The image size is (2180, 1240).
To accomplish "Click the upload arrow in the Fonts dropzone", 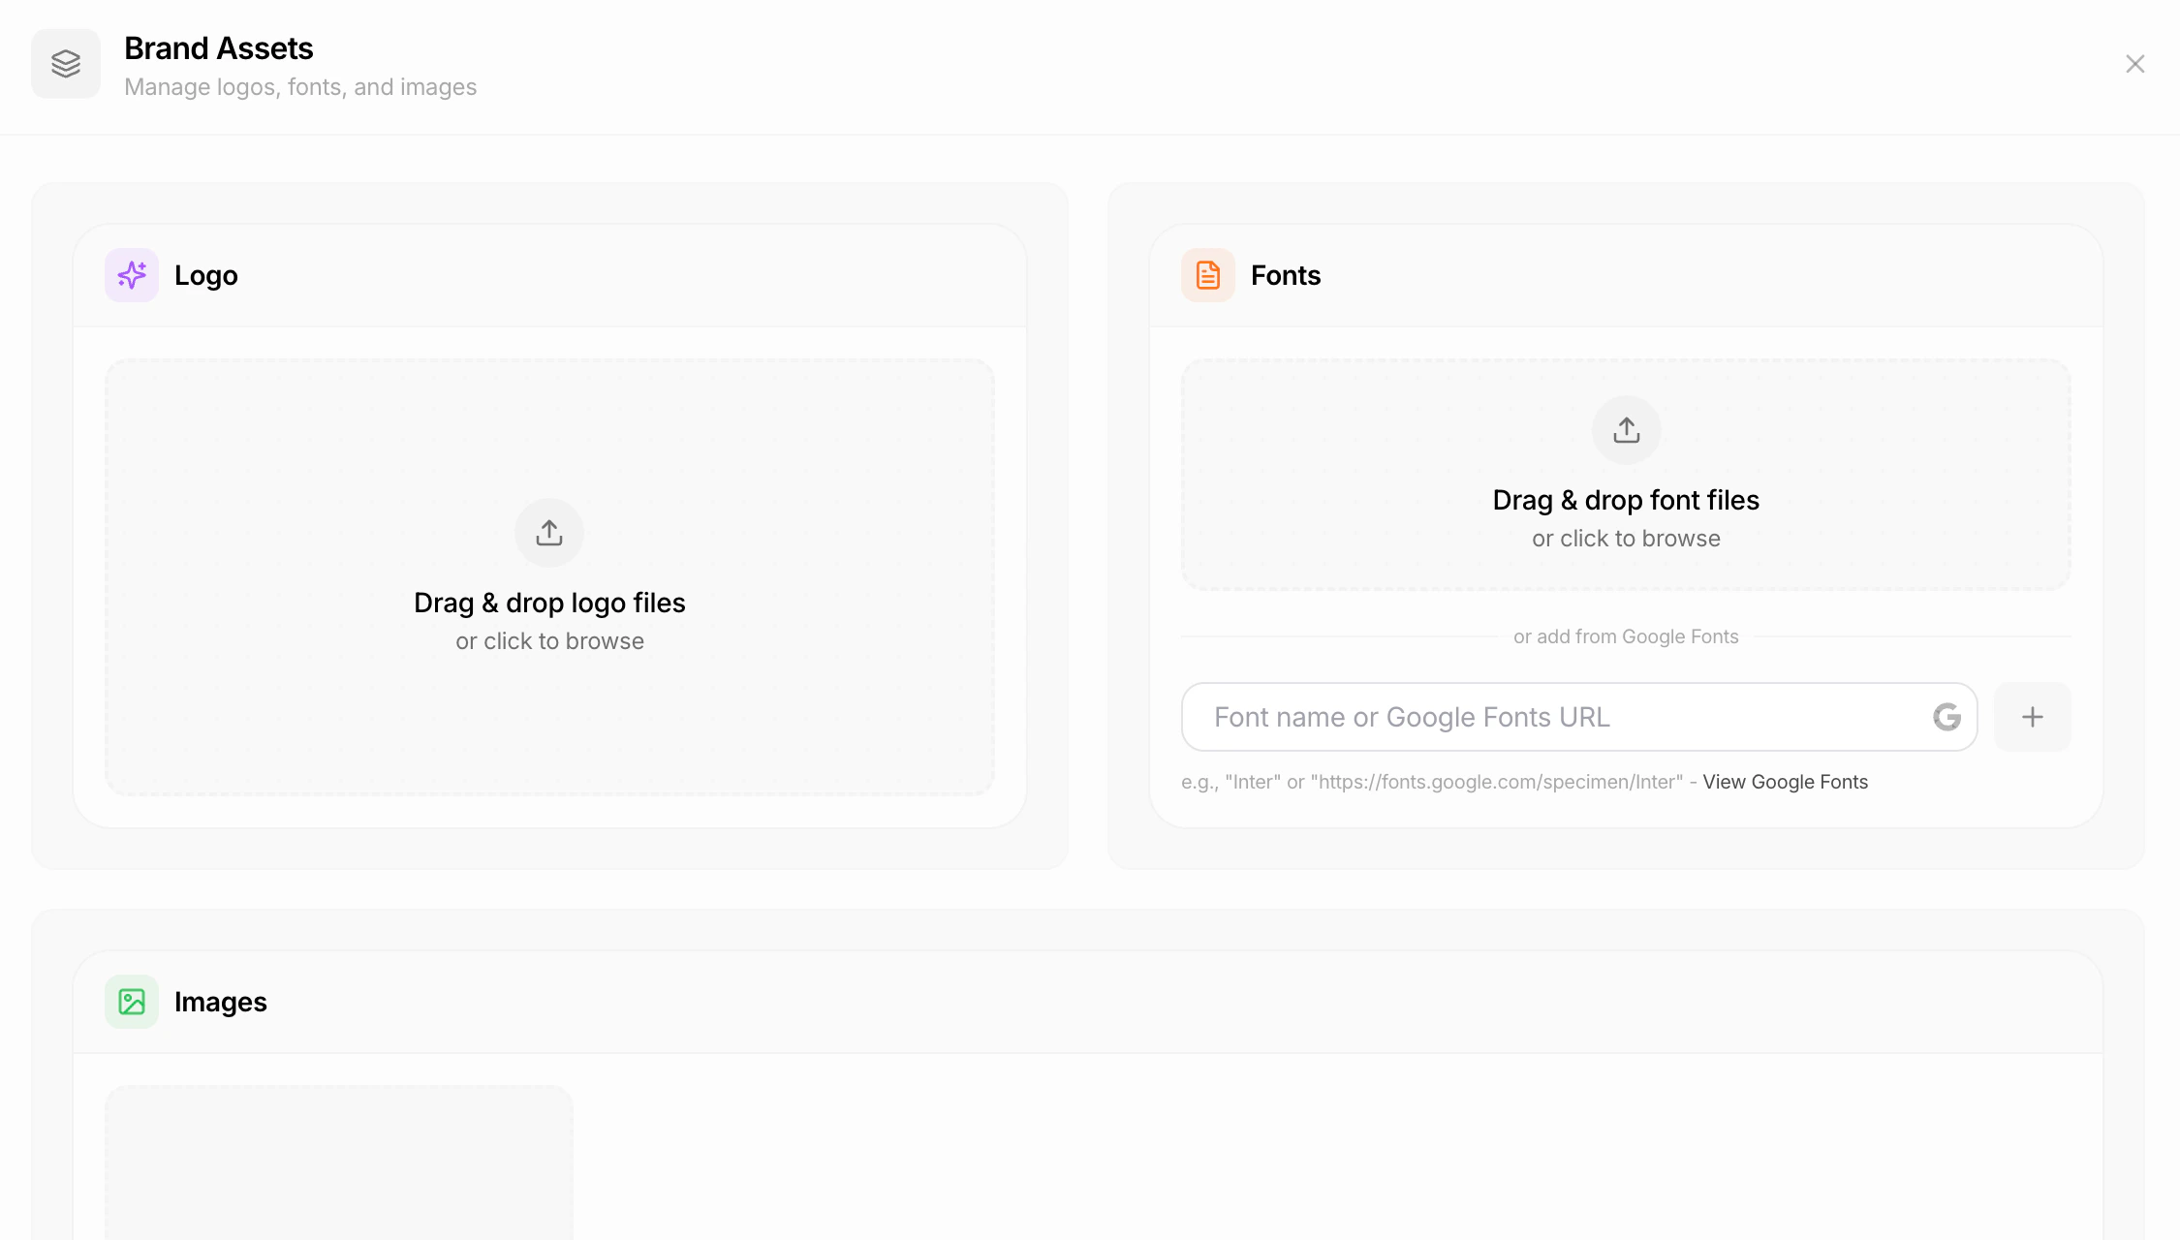I will (1625, 429).
